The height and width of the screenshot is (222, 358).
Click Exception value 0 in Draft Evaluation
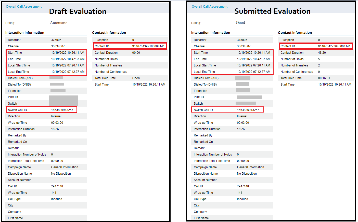coord(133,40)
